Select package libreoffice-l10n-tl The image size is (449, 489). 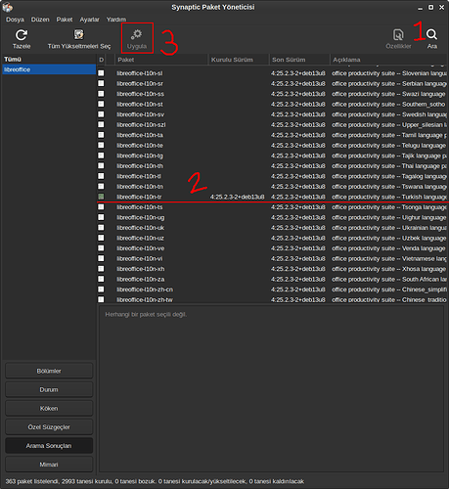[139, 176]
